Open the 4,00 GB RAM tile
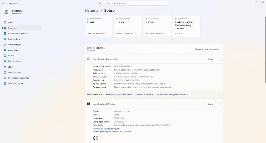Viewport: 266px width, 143px height. [157, 26]
